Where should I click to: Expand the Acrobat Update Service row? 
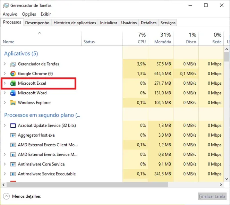5,125
